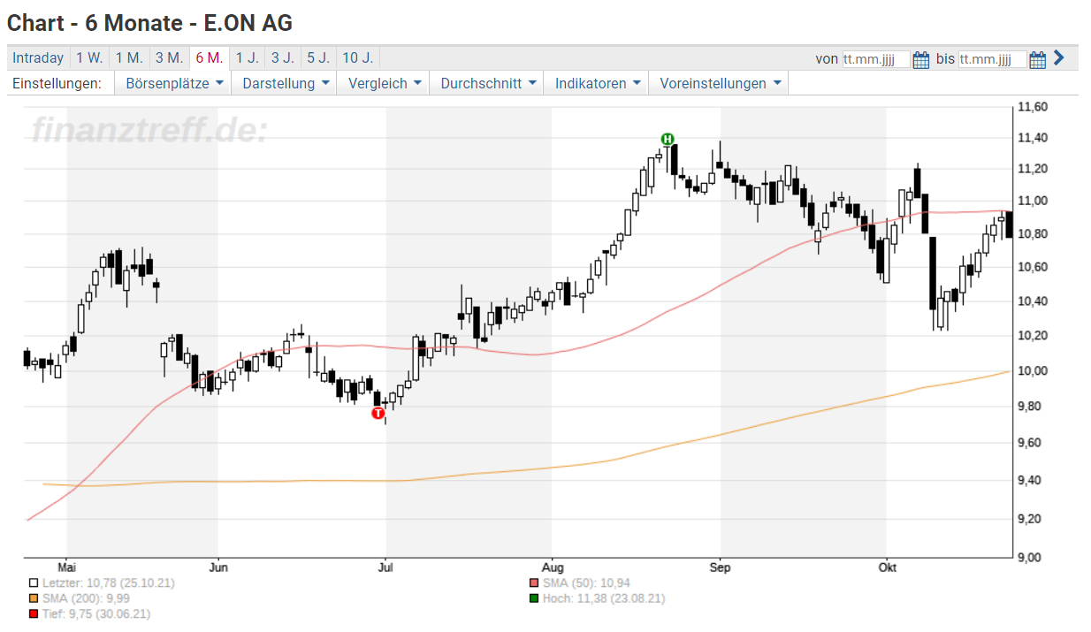Click the 'Einstellungen:' label
This screenshot has width=1091, height=632.
click(x=57, y=84)
